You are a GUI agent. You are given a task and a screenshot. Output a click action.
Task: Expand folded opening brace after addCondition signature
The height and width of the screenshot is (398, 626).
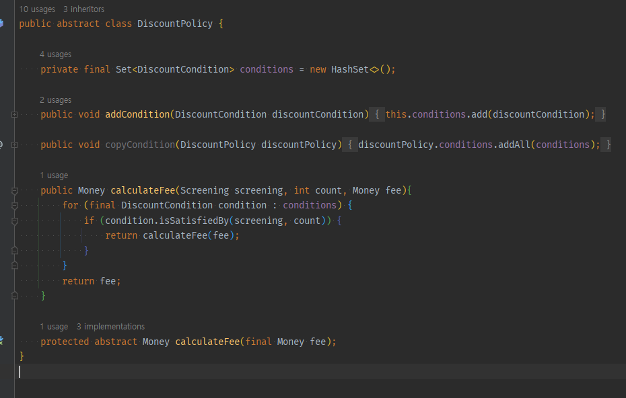pyautogui.click(x=376, y=114)
